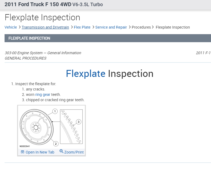Click the blue Flexplate word in the heading
211x181 pixels.
86,73
